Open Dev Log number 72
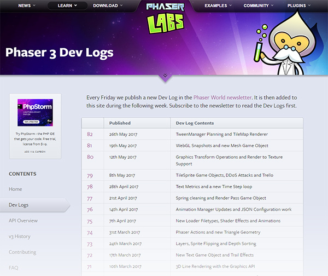This screenshot has height=276, width=328. pos(90,255)
